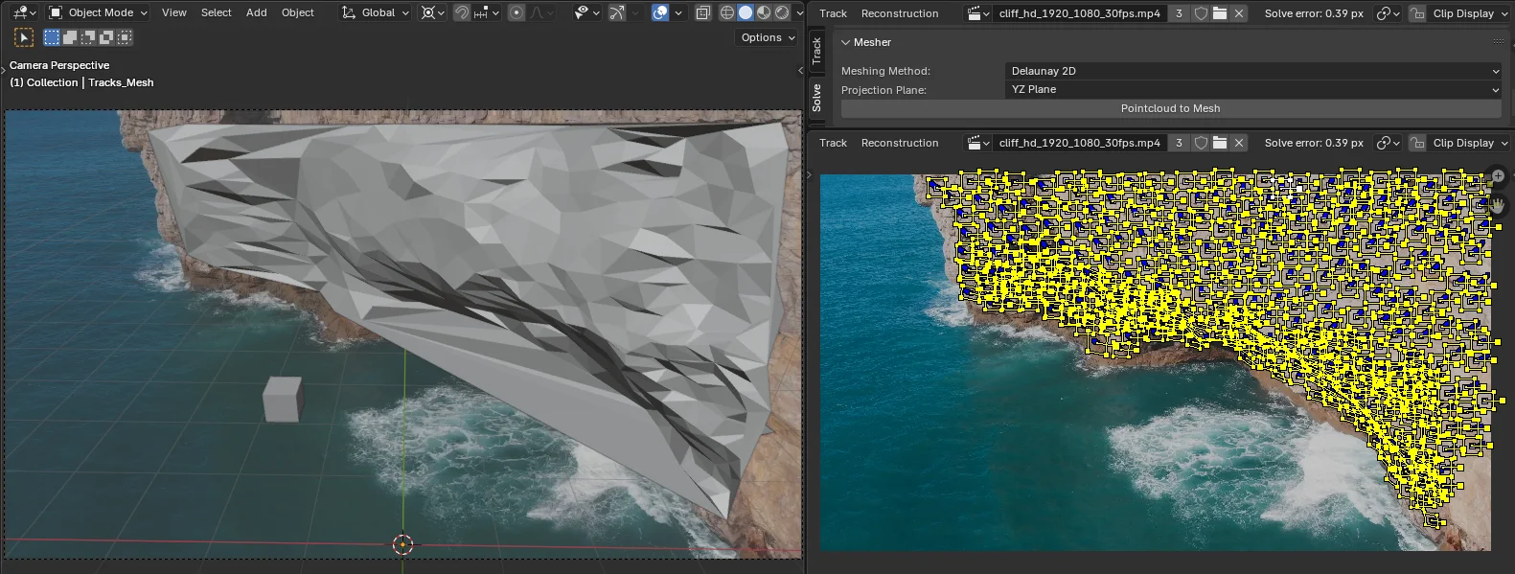Open the Object Mode dropdown
This screenshot has height=574, width=1515.
pyautogui.click(x=99, y=12)
